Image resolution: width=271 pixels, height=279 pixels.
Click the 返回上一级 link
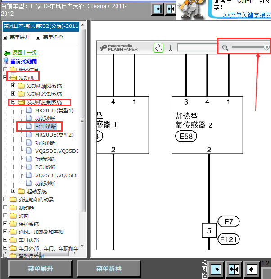24,53
